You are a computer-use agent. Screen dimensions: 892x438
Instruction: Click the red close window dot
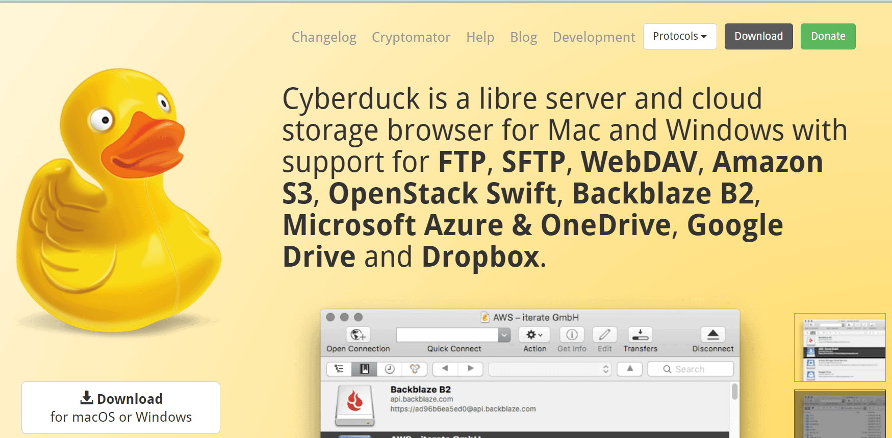330,317
